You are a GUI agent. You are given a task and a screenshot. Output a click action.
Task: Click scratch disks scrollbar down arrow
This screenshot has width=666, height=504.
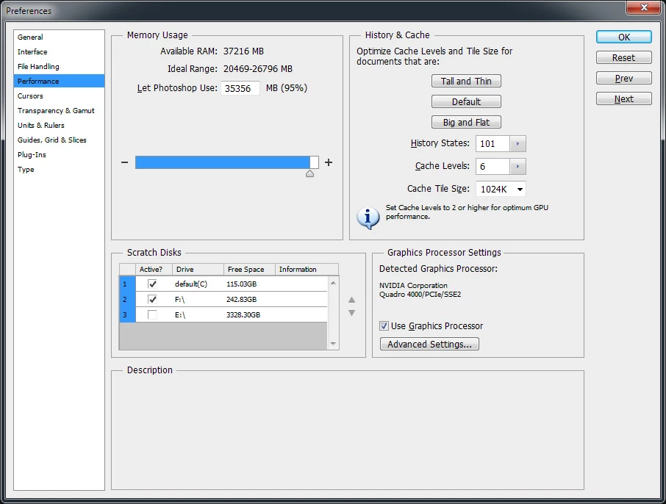[333, 344]
